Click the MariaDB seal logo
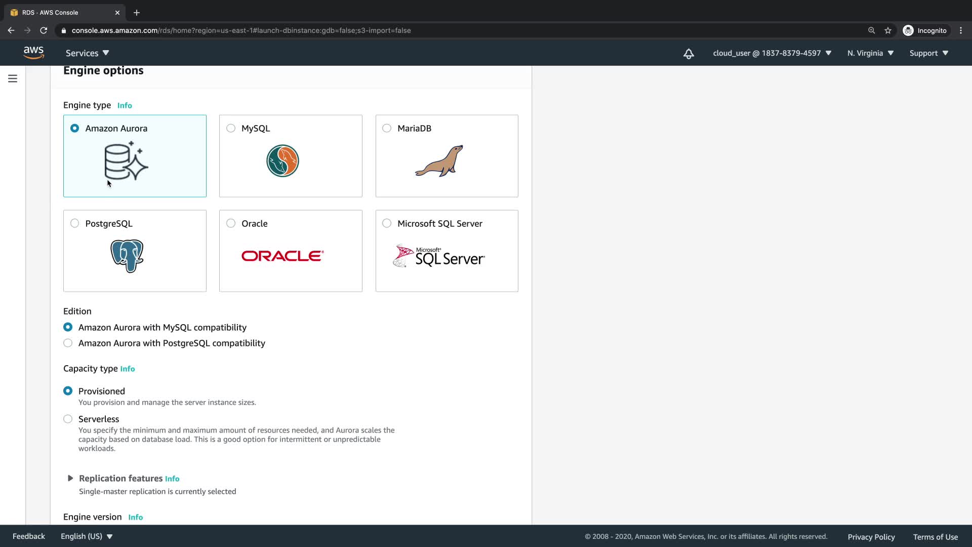Viewport: 972px width, 547px height. coord(439,161)
